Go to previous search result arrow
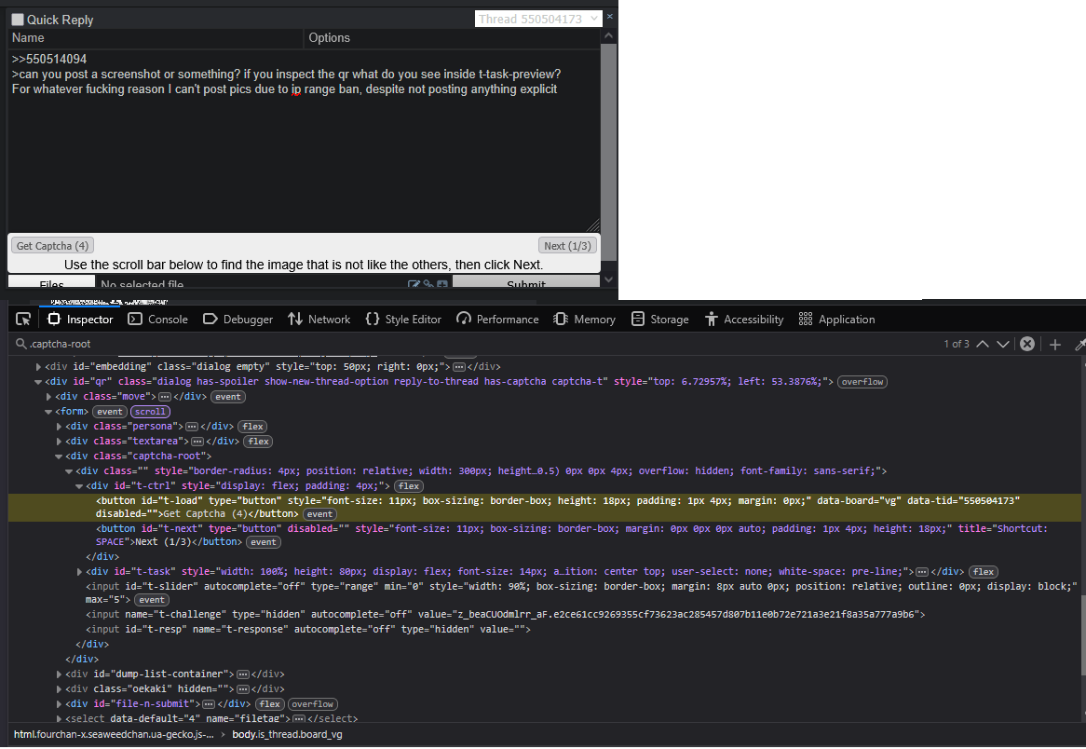The image size is (1086, 749). pos(982,344)
